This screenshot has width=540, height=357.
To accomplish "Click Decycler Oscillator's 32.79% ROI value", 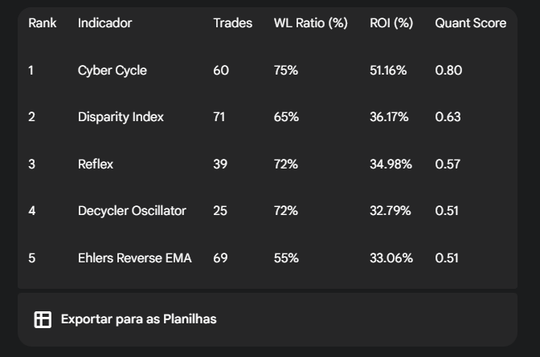I will click(x=390, y=211).
